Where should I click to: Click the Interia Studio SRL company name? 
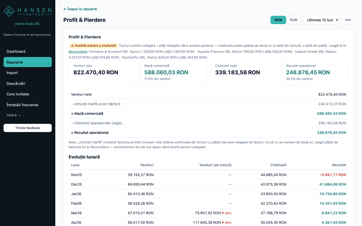(x=28, y=24)
